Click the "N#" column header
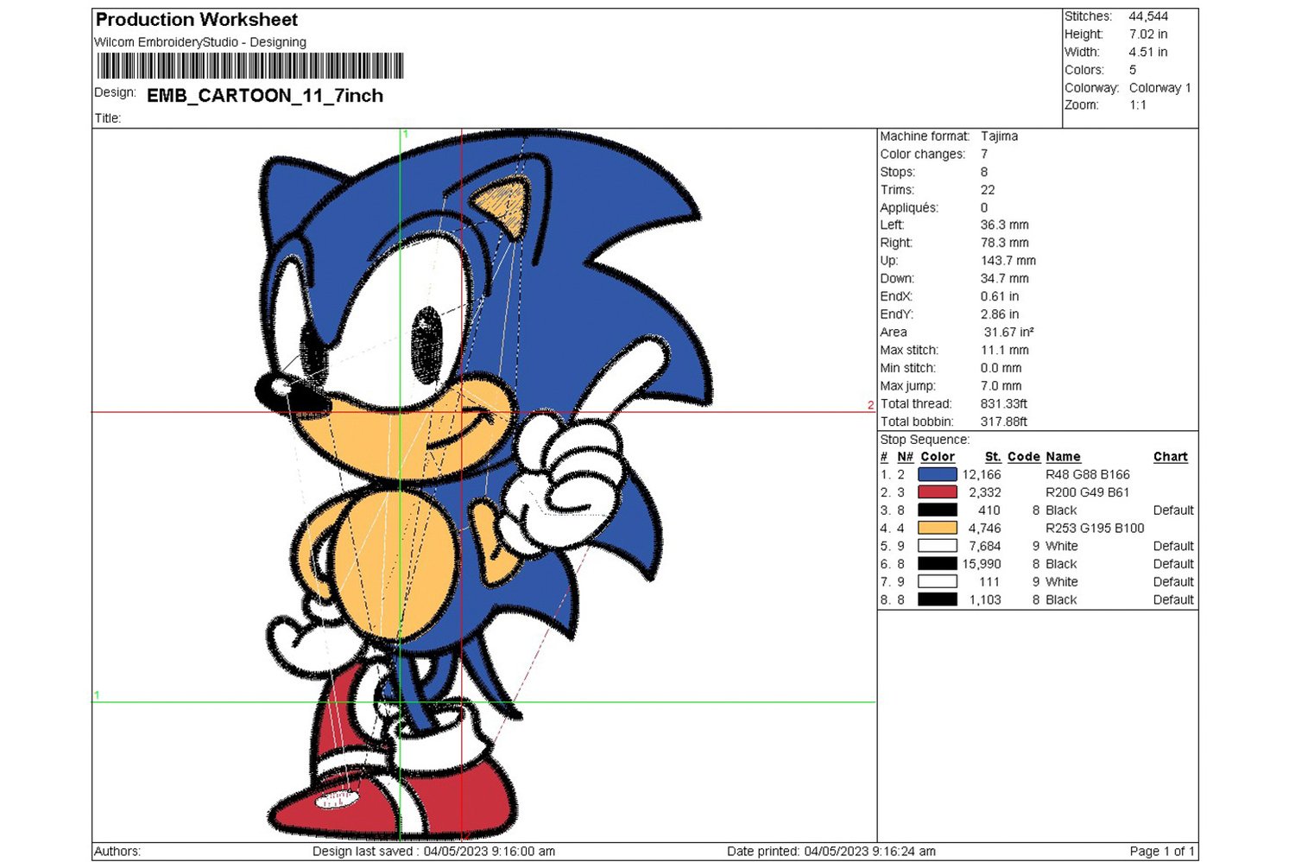Image resolution: width=1295 pixels, height=862 pixels. (906, 457)
